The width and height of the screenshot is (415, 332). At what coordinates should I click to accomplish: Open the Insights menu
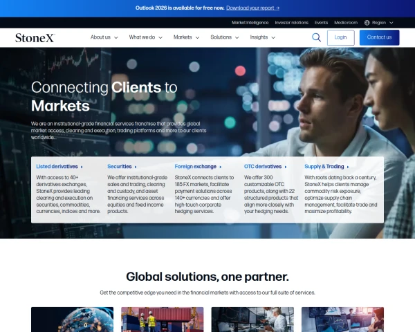[259, 37]
